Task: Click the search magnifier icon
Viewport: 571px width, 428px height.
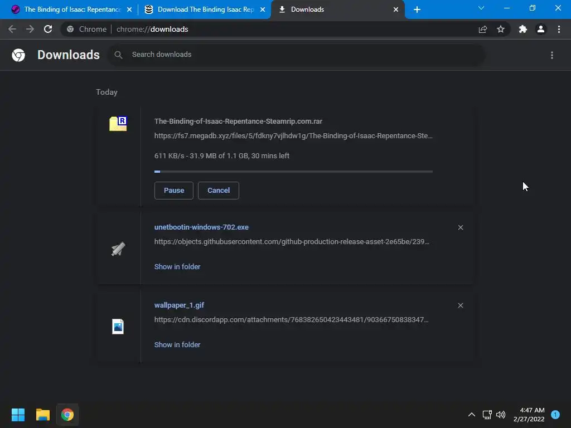Action: (x=118, y=55)
